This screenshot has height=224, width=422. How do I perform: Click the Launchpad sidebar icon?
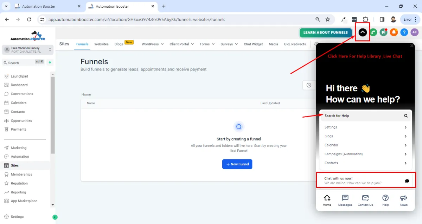pyautogui.click(x=7, y=76)
